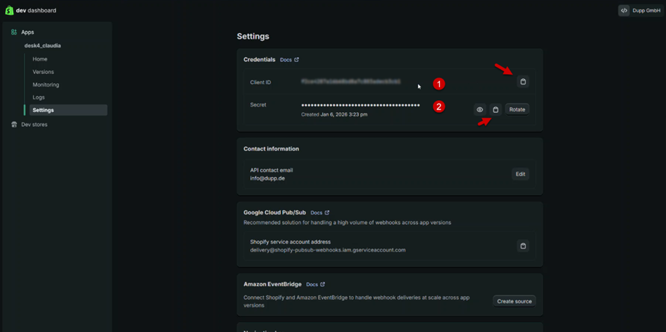Reveal the Secret with eye icon
This screenshot has width=666, height=332.
click(x=480, y=109)
